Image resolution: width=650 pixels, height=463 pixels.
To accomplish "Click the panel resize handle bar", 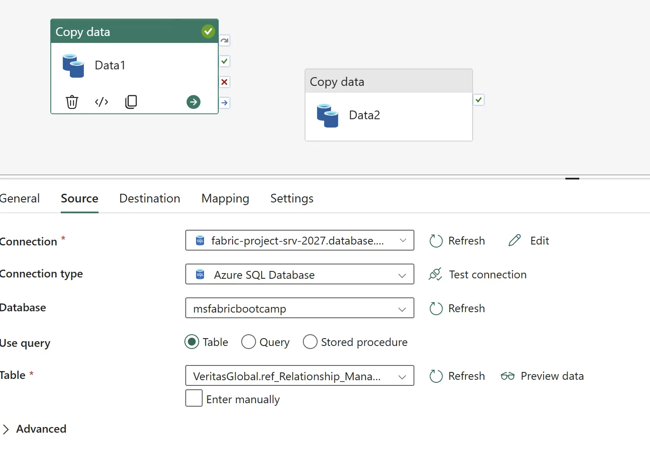I will (x=572, y=178).
